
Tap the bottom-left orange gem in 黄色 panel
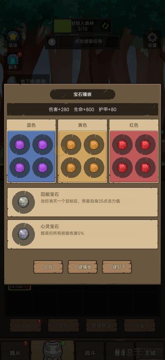(71, 168)
